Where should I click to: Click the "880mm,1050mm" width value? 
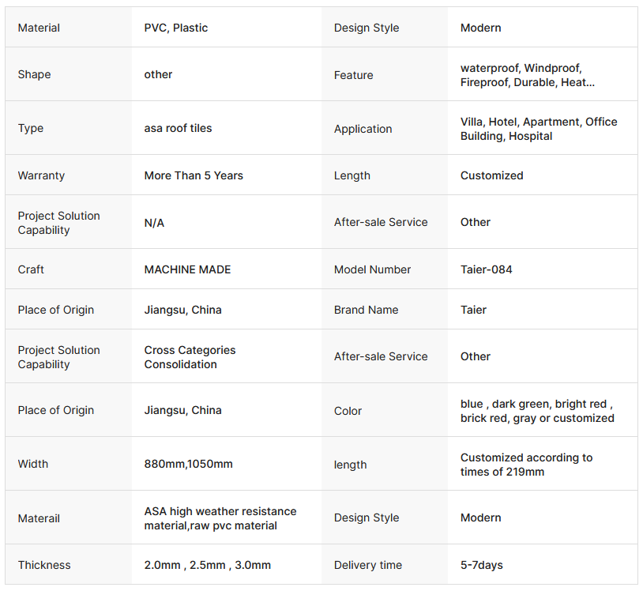tap(188, 464)
